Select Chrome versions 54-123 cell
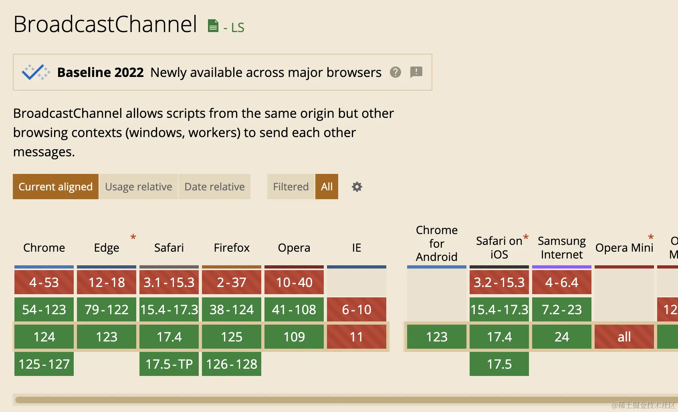678x412 pixels. pos(44,309)
